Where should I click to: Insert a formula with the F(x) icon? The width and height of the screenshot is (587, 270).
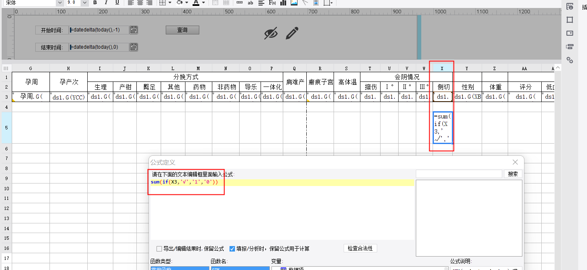[272, 3]
